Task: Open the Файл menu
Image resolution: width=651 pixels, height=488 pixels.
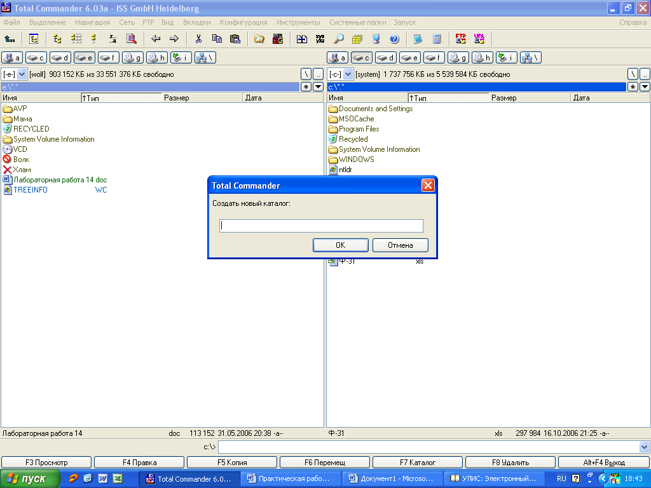Action: tap(11, 22)
